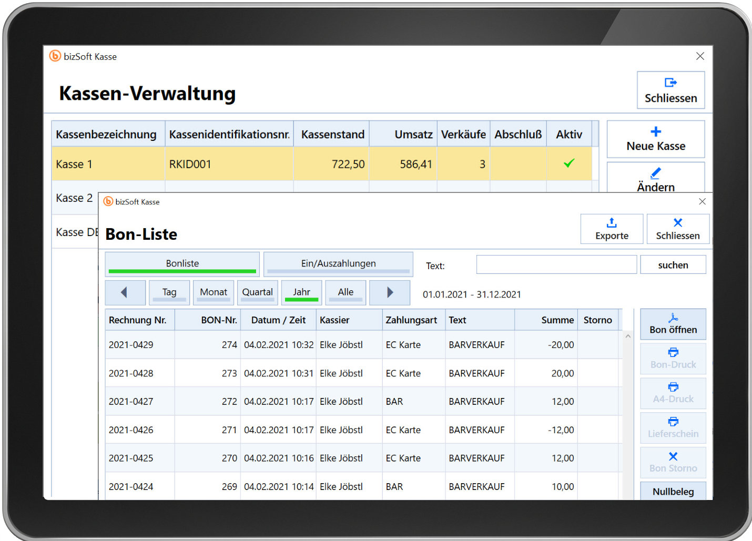Sort by Storno column header
The width and height of the screenshot is (752, 541).
tap(598, 320)
